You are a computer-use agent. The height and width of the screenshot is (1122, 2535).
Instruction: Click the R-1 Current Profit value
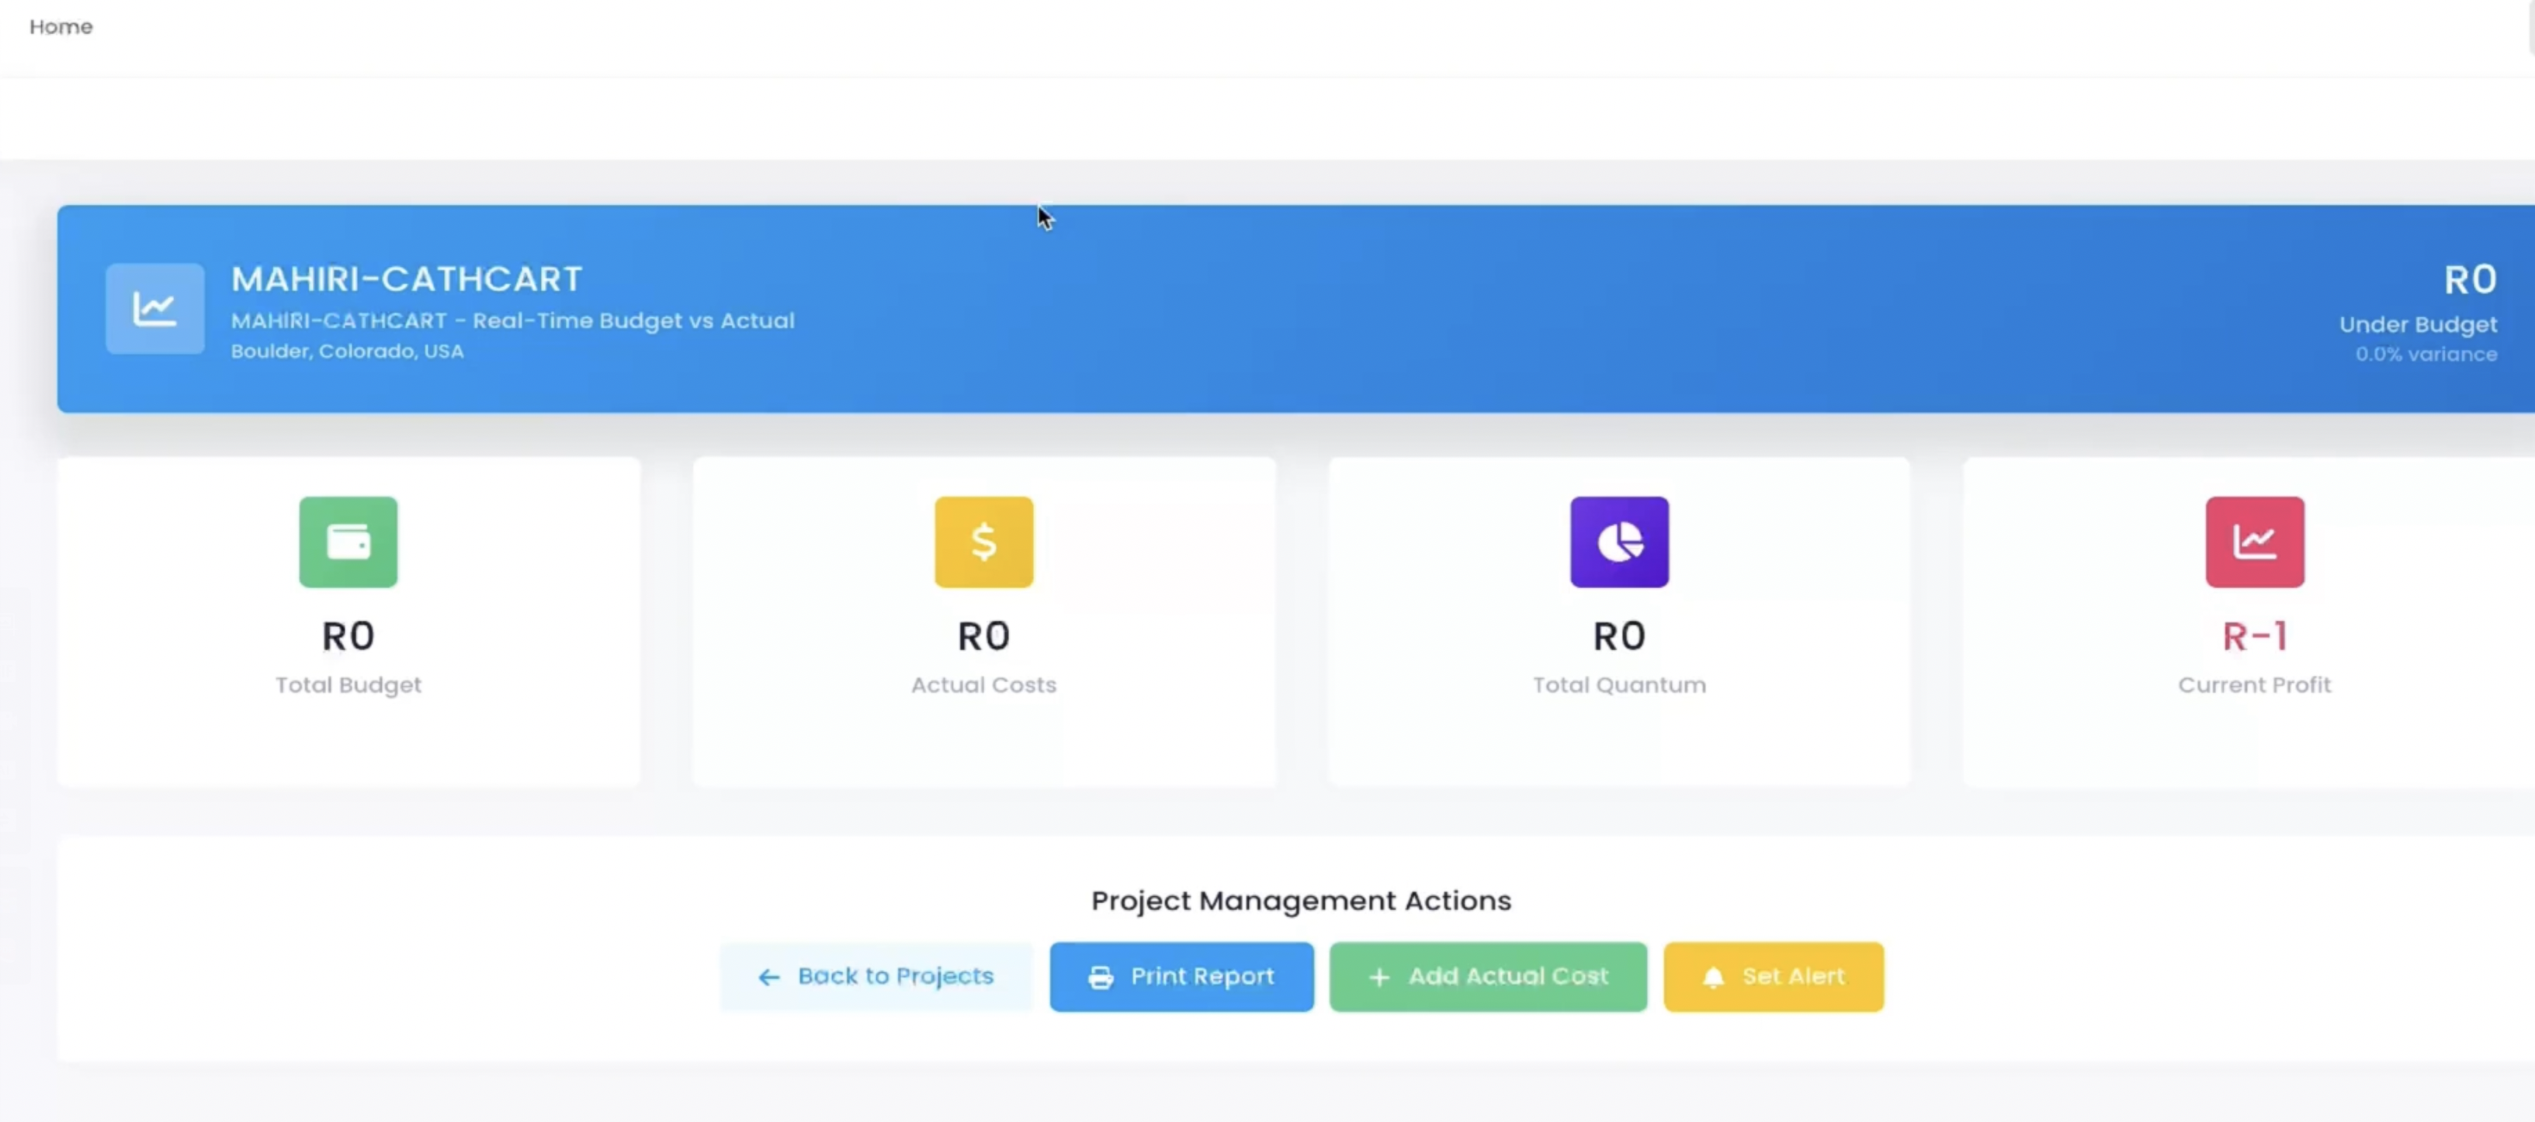click(x=2253, y=636)
